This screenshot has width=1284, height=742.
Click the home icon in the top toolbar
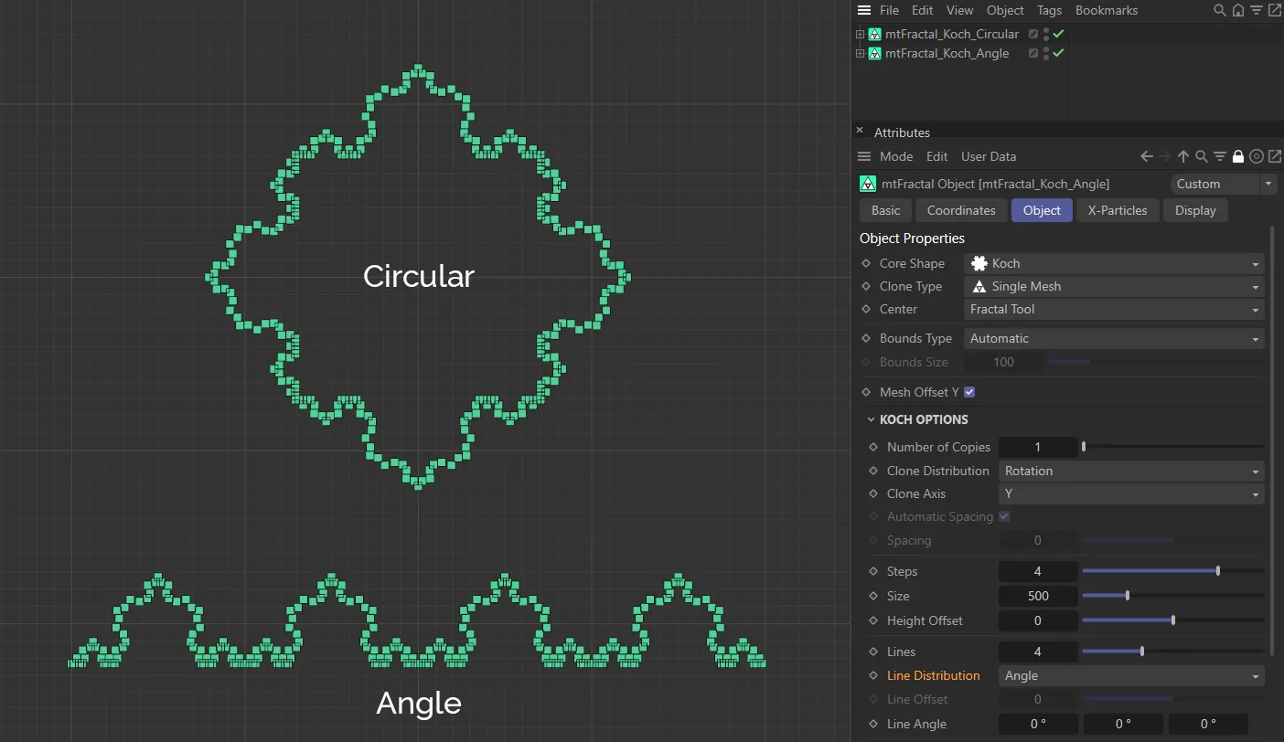(x=1239, y=10)
